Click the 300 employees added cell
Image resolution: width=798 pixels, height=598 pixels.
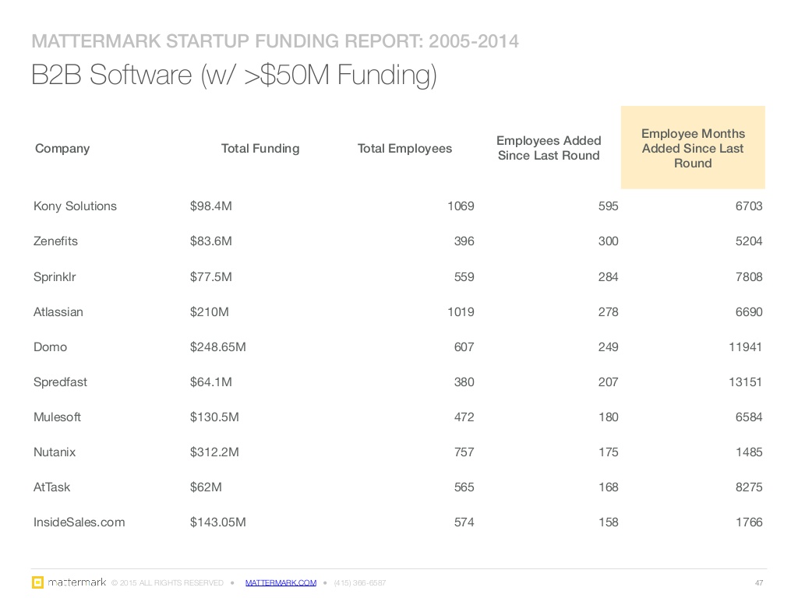[x=608, y=241]
